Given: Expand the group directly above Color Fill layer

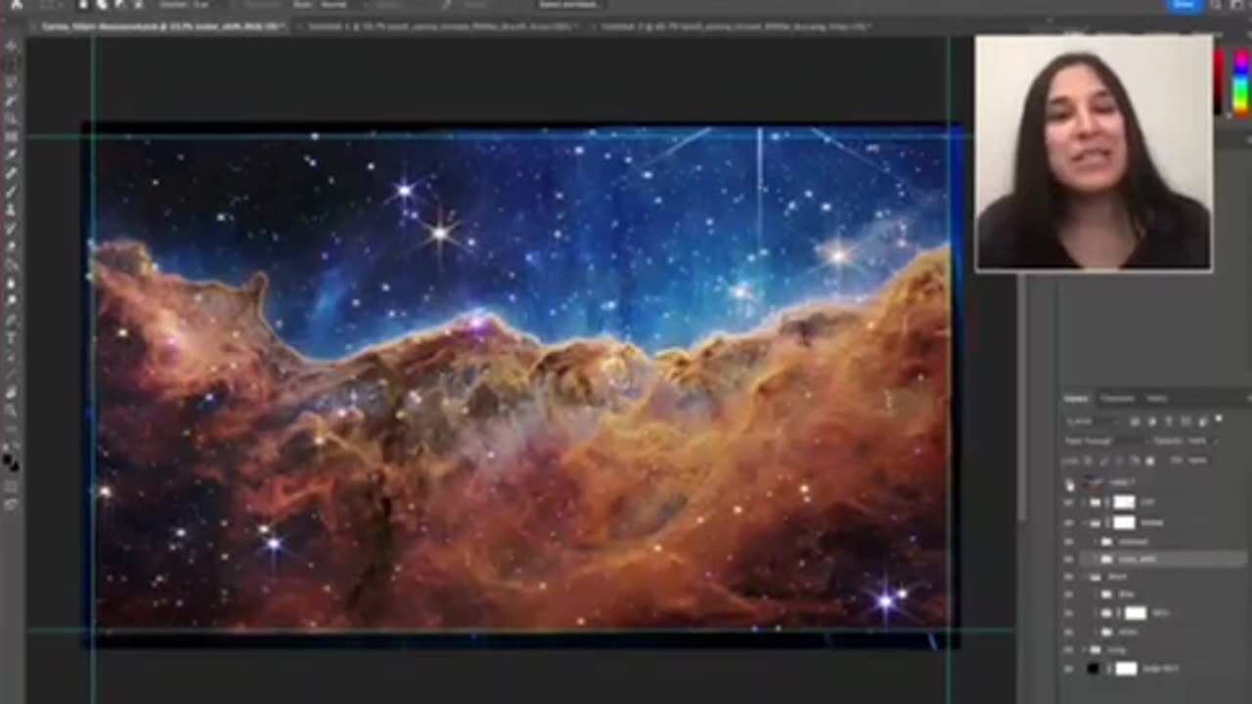Looking at the screenshot, I should tap(1084, 649).
